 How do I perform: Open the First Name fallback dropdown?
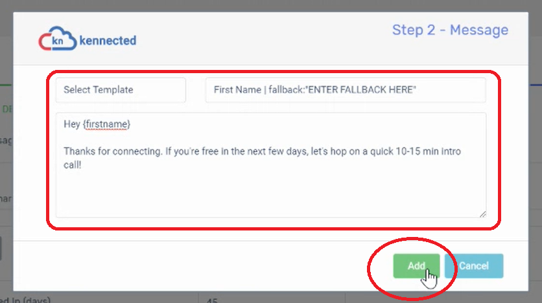coord(346,90)
